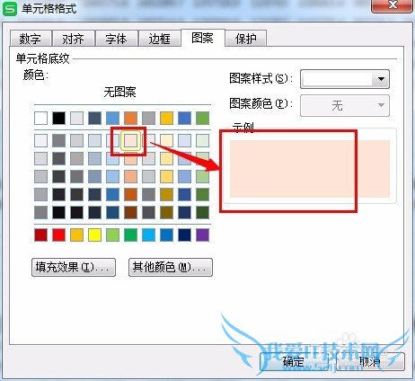The height and width of the screenshot is (381, 415).
Task: Click the 无图案 option above the palette
Action: 119,92
